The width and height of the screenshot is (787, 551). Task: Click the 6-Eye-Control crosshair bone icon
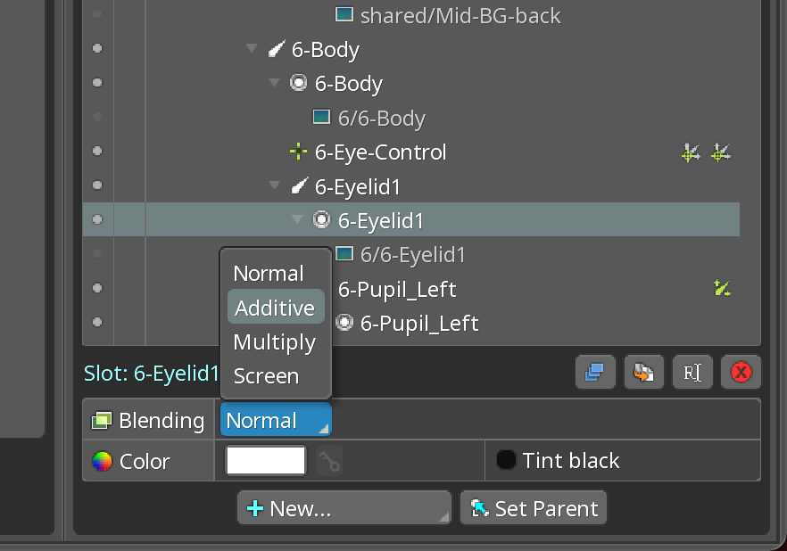297,152
